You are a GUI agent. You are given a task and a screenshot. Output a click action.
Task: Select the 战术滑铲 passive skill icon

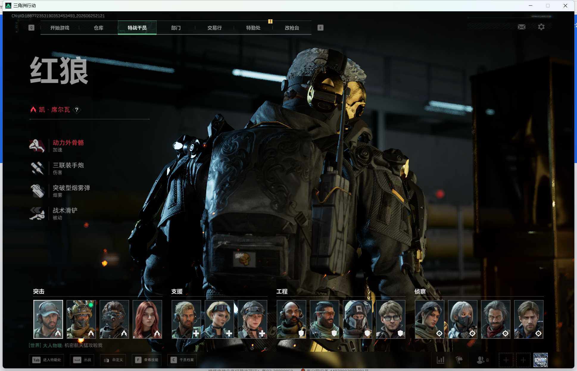point(37,213)
